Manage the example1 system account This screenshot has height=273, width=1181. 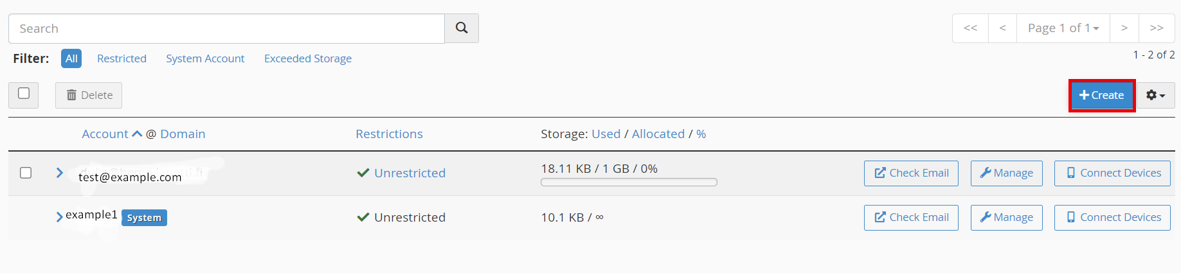pos(1006,218)
